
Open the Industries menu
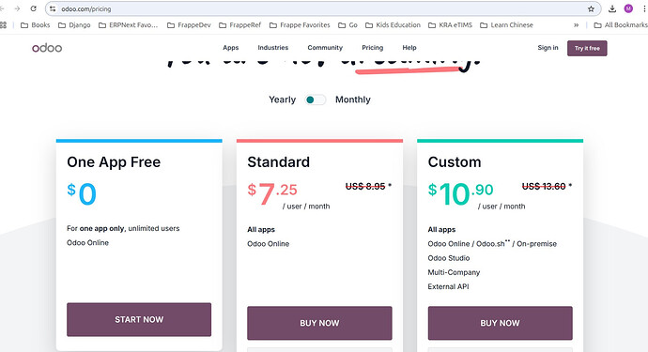click(x=273, y=48)
